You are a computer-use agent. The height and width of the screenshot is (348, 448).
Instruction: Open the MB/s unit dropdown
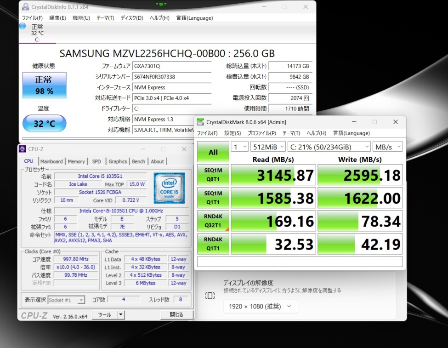click(x=388, y=147)
